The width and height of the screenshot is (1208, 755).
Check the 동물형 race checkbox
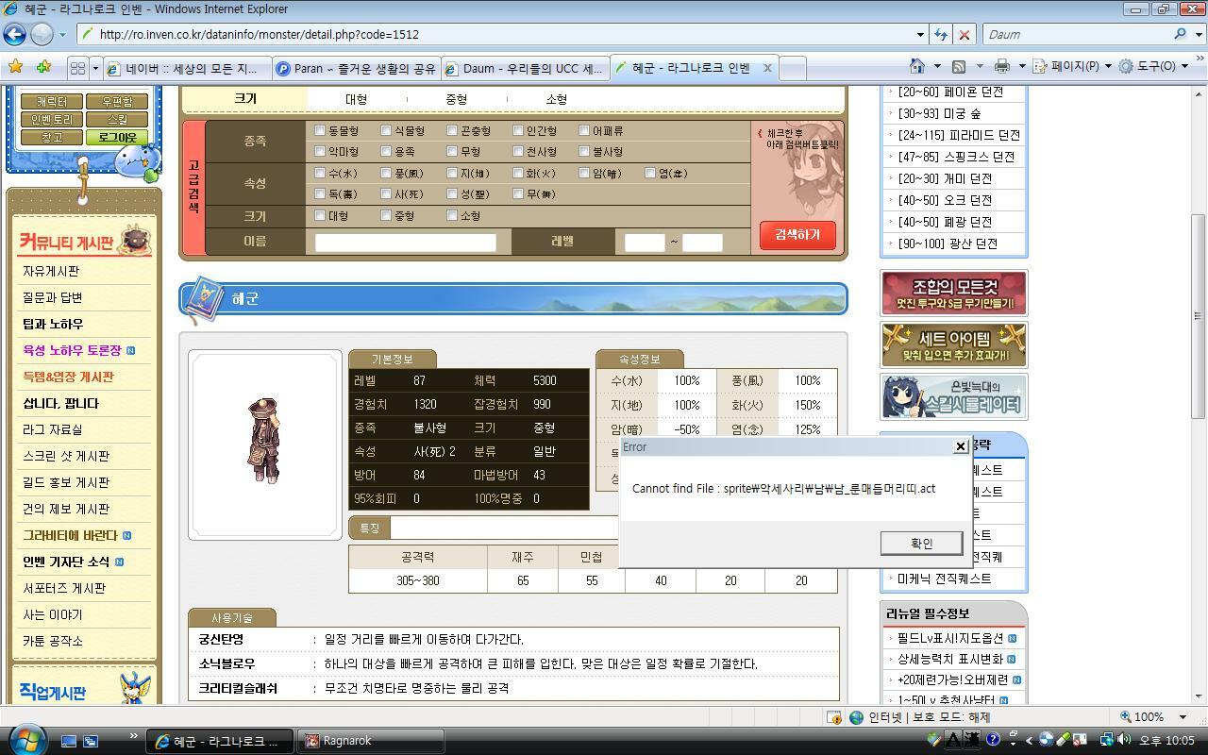coord(320,130)
